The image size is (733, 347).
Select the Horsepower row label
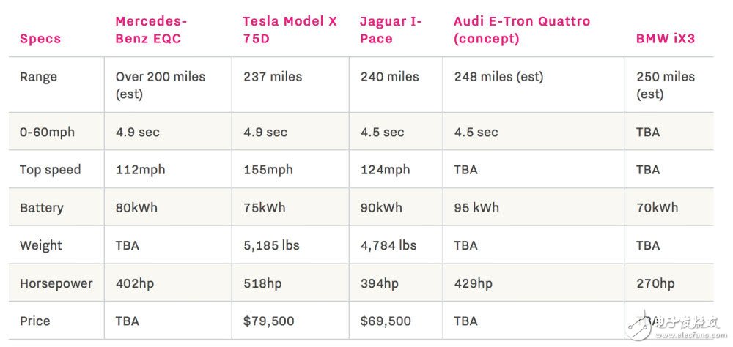(56, 283)
